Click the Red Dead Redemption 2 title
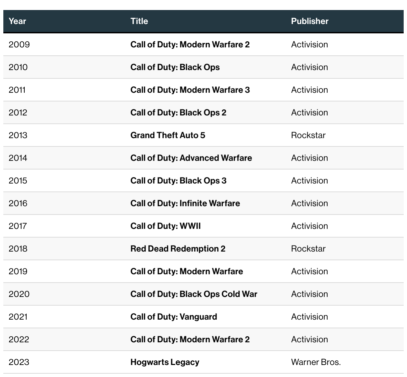The height and width of the screenshot is (377, 407). 178,249
